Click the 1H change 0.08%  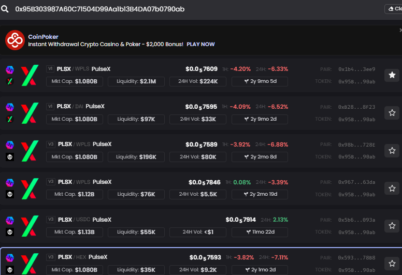click(242, 182)
